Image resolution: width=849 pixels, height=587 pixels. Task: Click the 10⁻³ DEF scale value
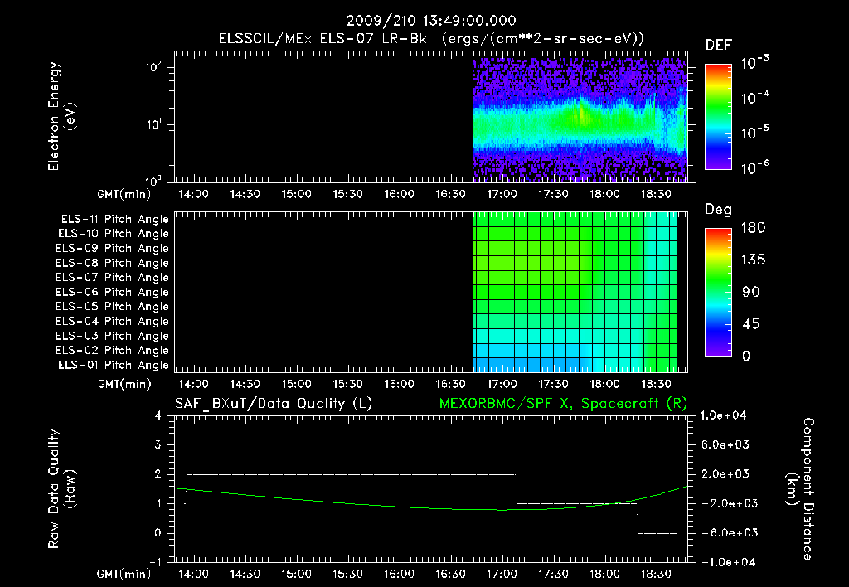click(x=755, y=63)
